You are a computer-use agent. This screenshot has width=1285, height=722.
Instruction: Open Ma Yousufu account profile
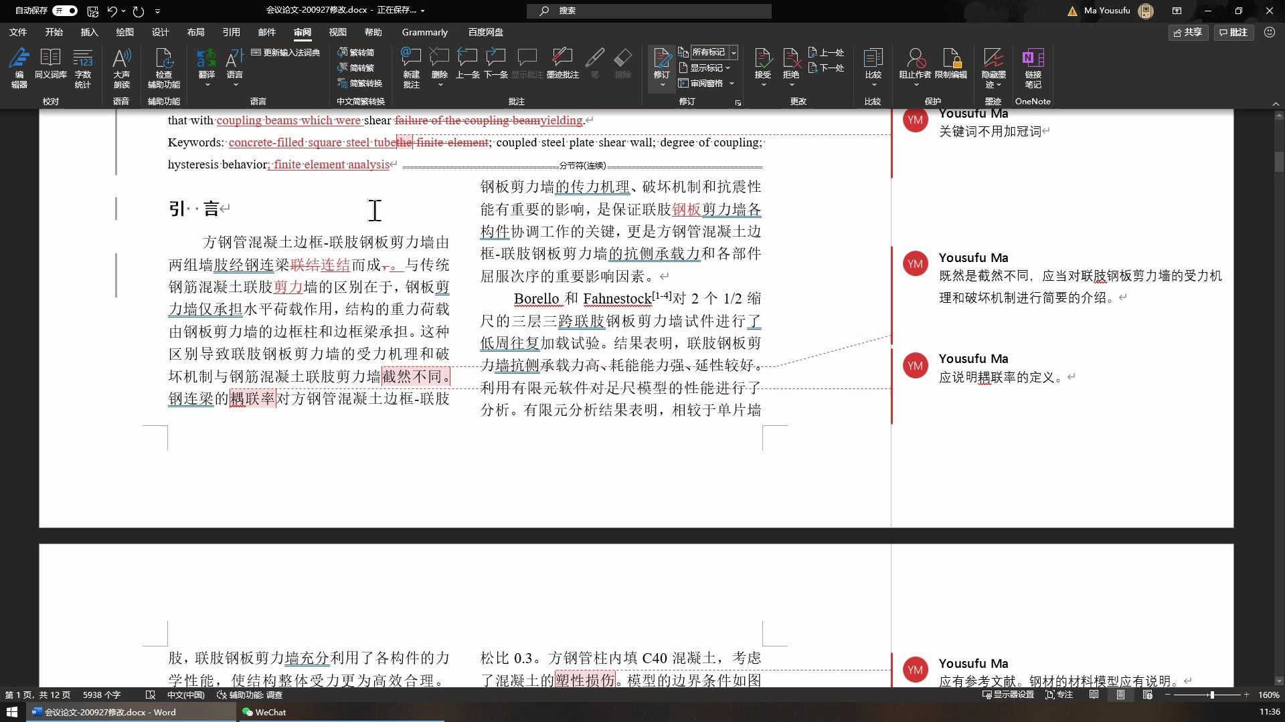[x=1118, y=11]
